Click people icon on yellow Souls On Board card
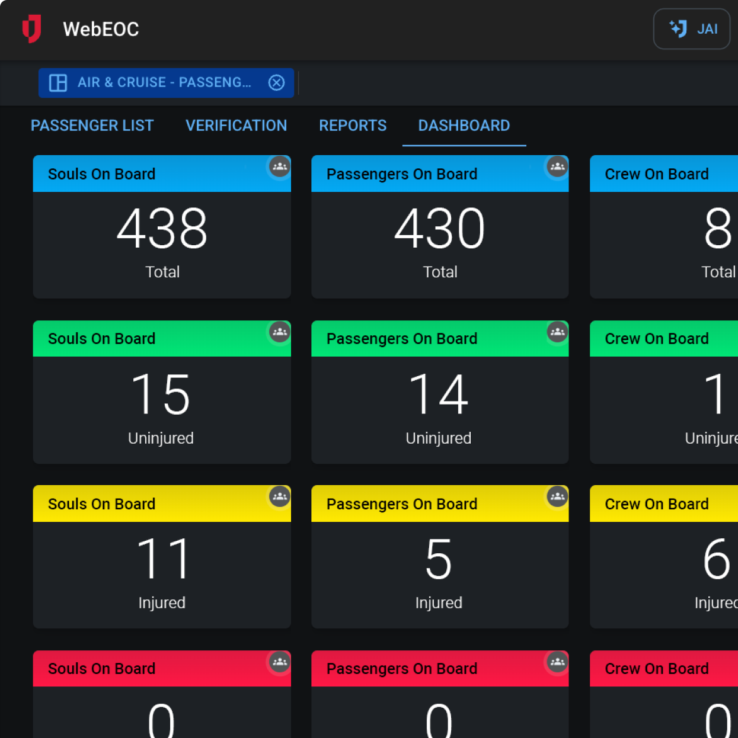This screenshot has height=738, width=738. point(280,496)
